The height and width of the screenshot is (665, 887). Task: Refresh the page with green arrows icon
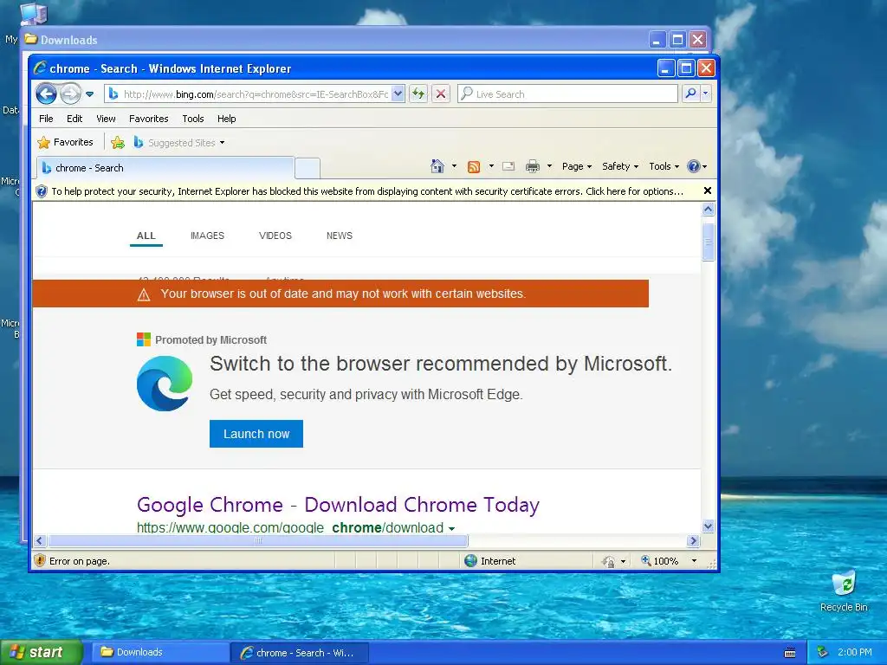pos(418,94)
